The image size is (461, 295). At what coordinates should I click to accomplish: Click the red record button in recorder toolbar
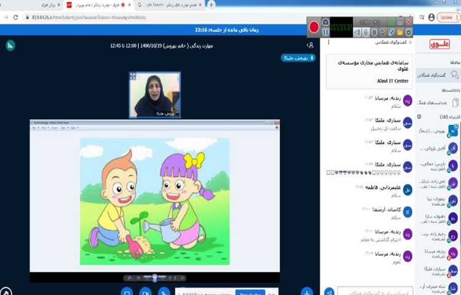click(x=314, y=27)
